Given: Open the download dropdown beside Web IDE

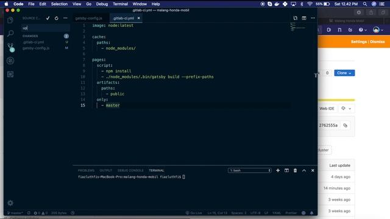Looking at the screenshot, I should point(346,108).
